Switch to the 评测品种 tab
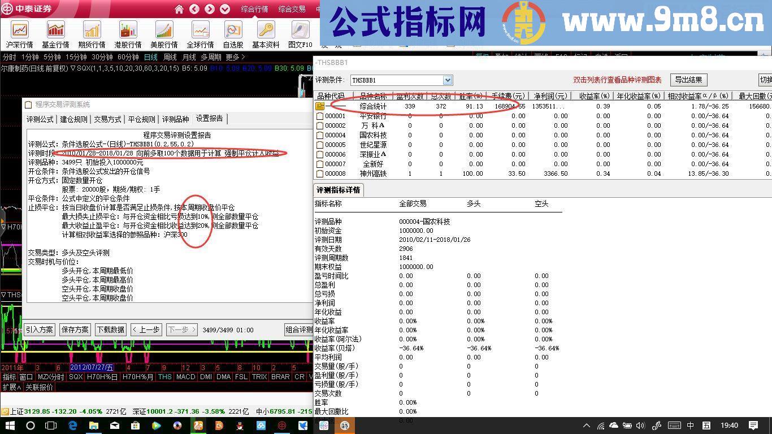This screenshot has width=772, height=434. point(175,119)
